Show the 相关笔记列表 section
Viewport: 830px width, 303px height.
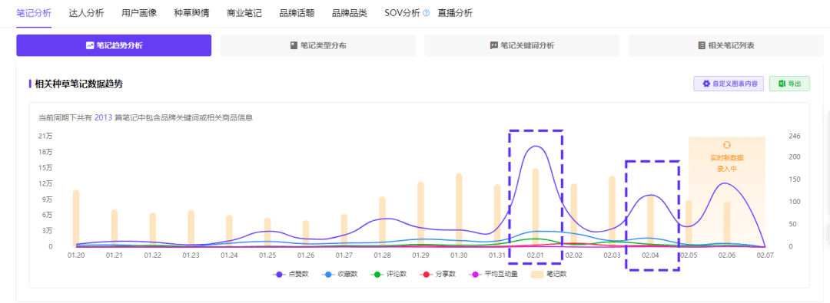[725, 45]
